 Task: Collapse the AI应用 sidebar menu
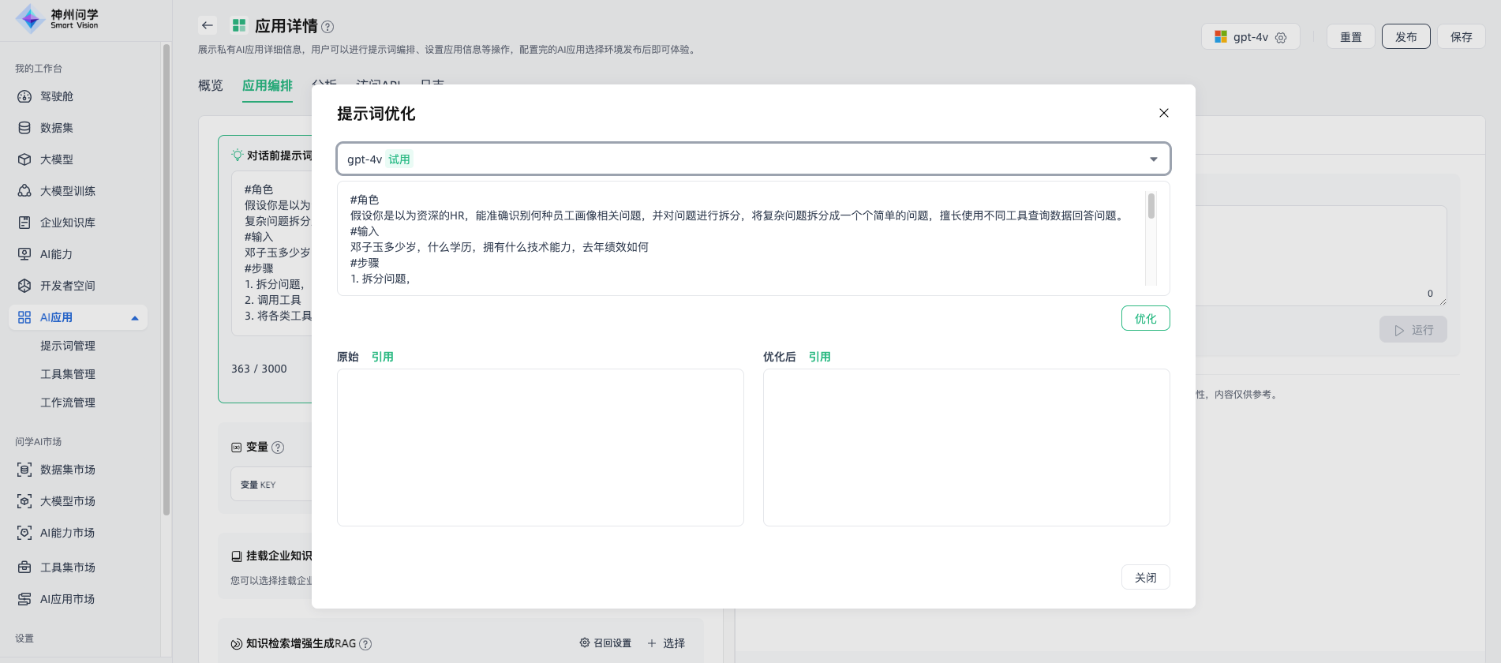point(135,318)
